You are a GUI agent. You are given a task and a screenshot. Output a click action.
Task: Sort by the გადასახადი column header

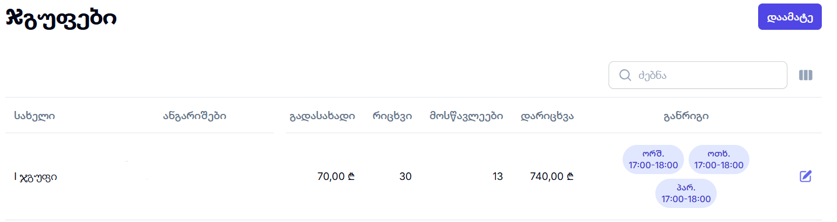point(322,116)
